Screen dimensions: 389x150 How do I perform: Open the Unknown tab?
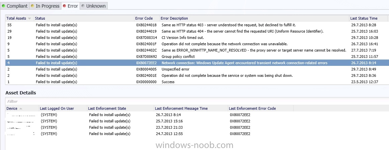[x=94, y=6]
